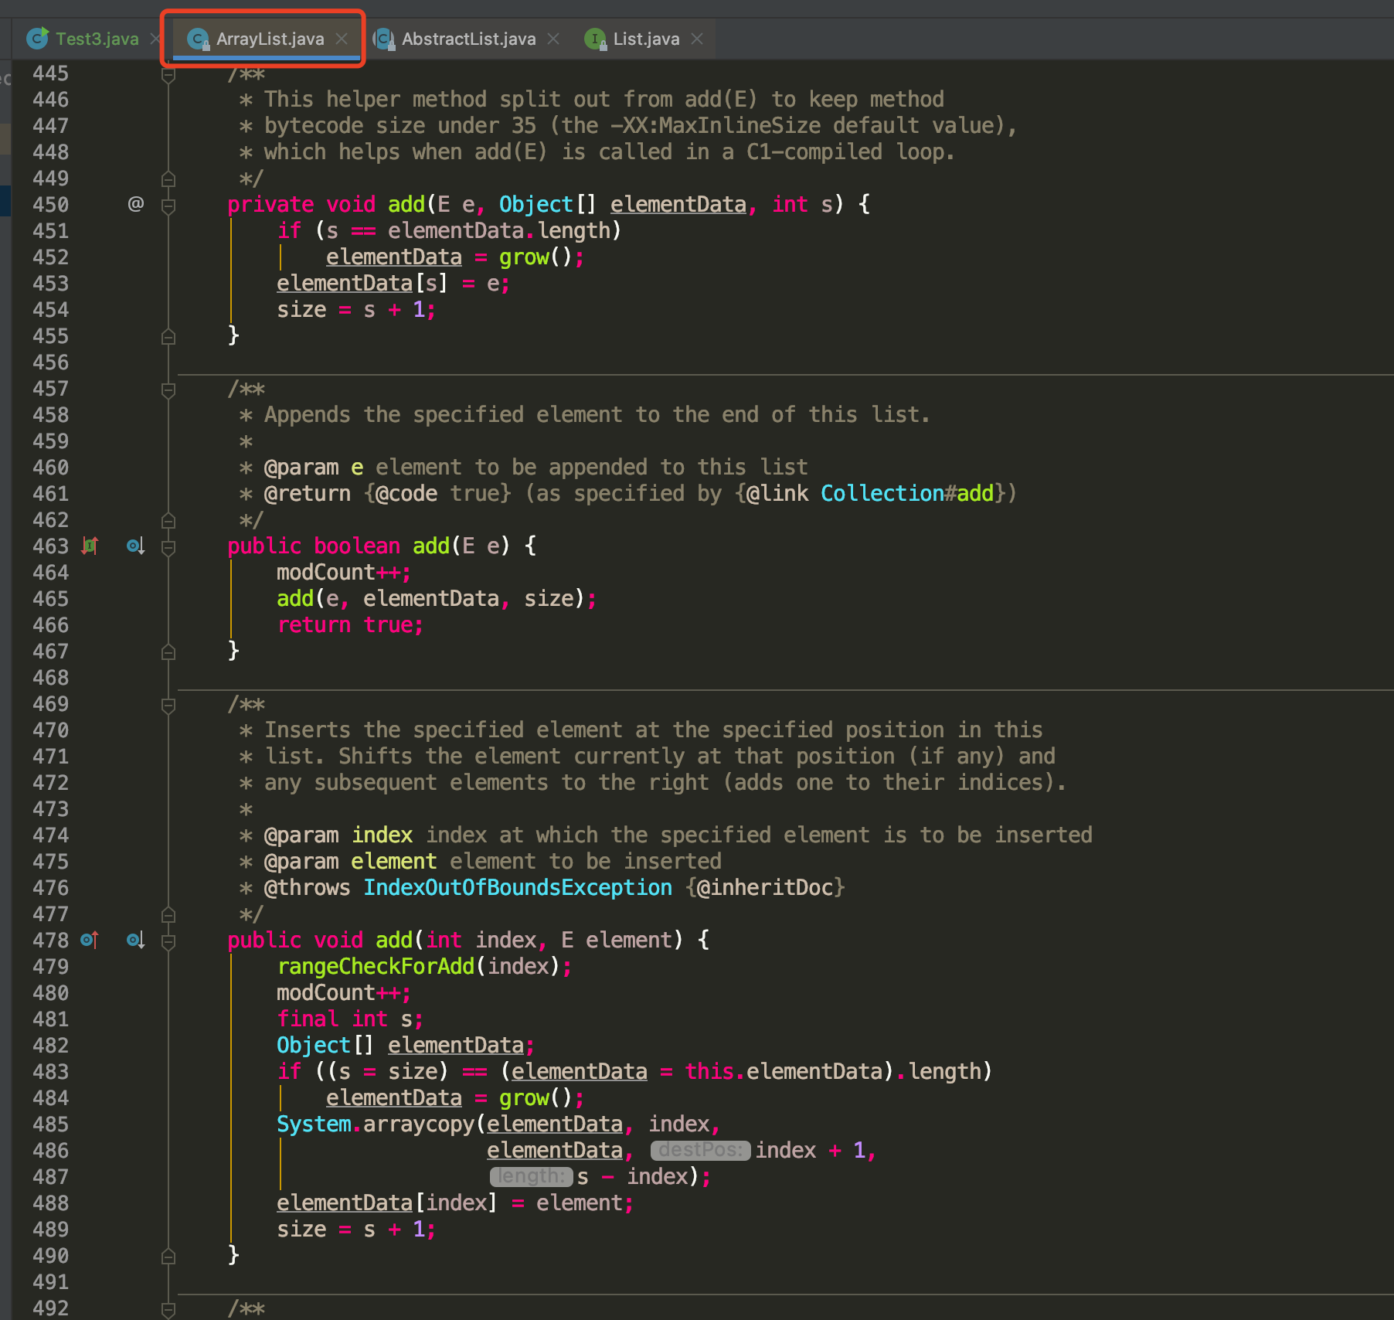
Task: Click the overridden-method down arrow icon at line 478
Action: click(136, 941)
